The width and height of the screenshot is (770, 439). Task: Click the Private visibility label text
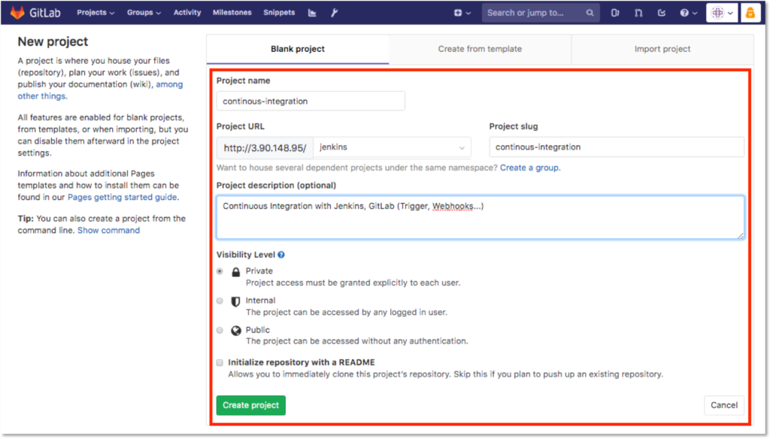(x=259, y=271)
